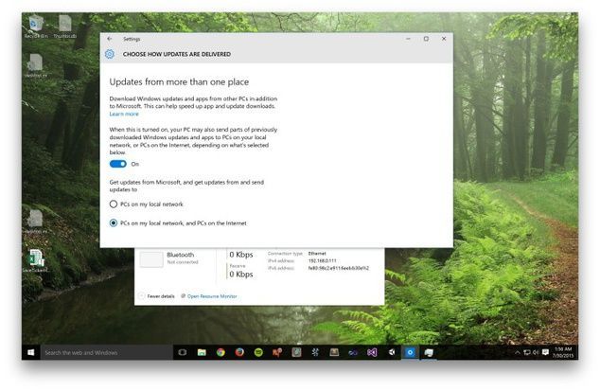Screen dimensions: 600x391
Task: Open network status in system tray
Action: pos(527,352)
